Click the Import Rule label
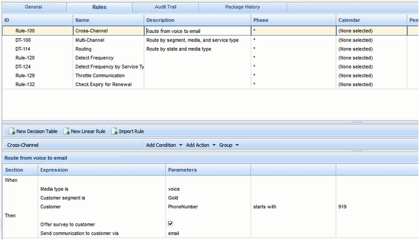The width and height of the screenshot is (419, 240). tap(131, 131)
